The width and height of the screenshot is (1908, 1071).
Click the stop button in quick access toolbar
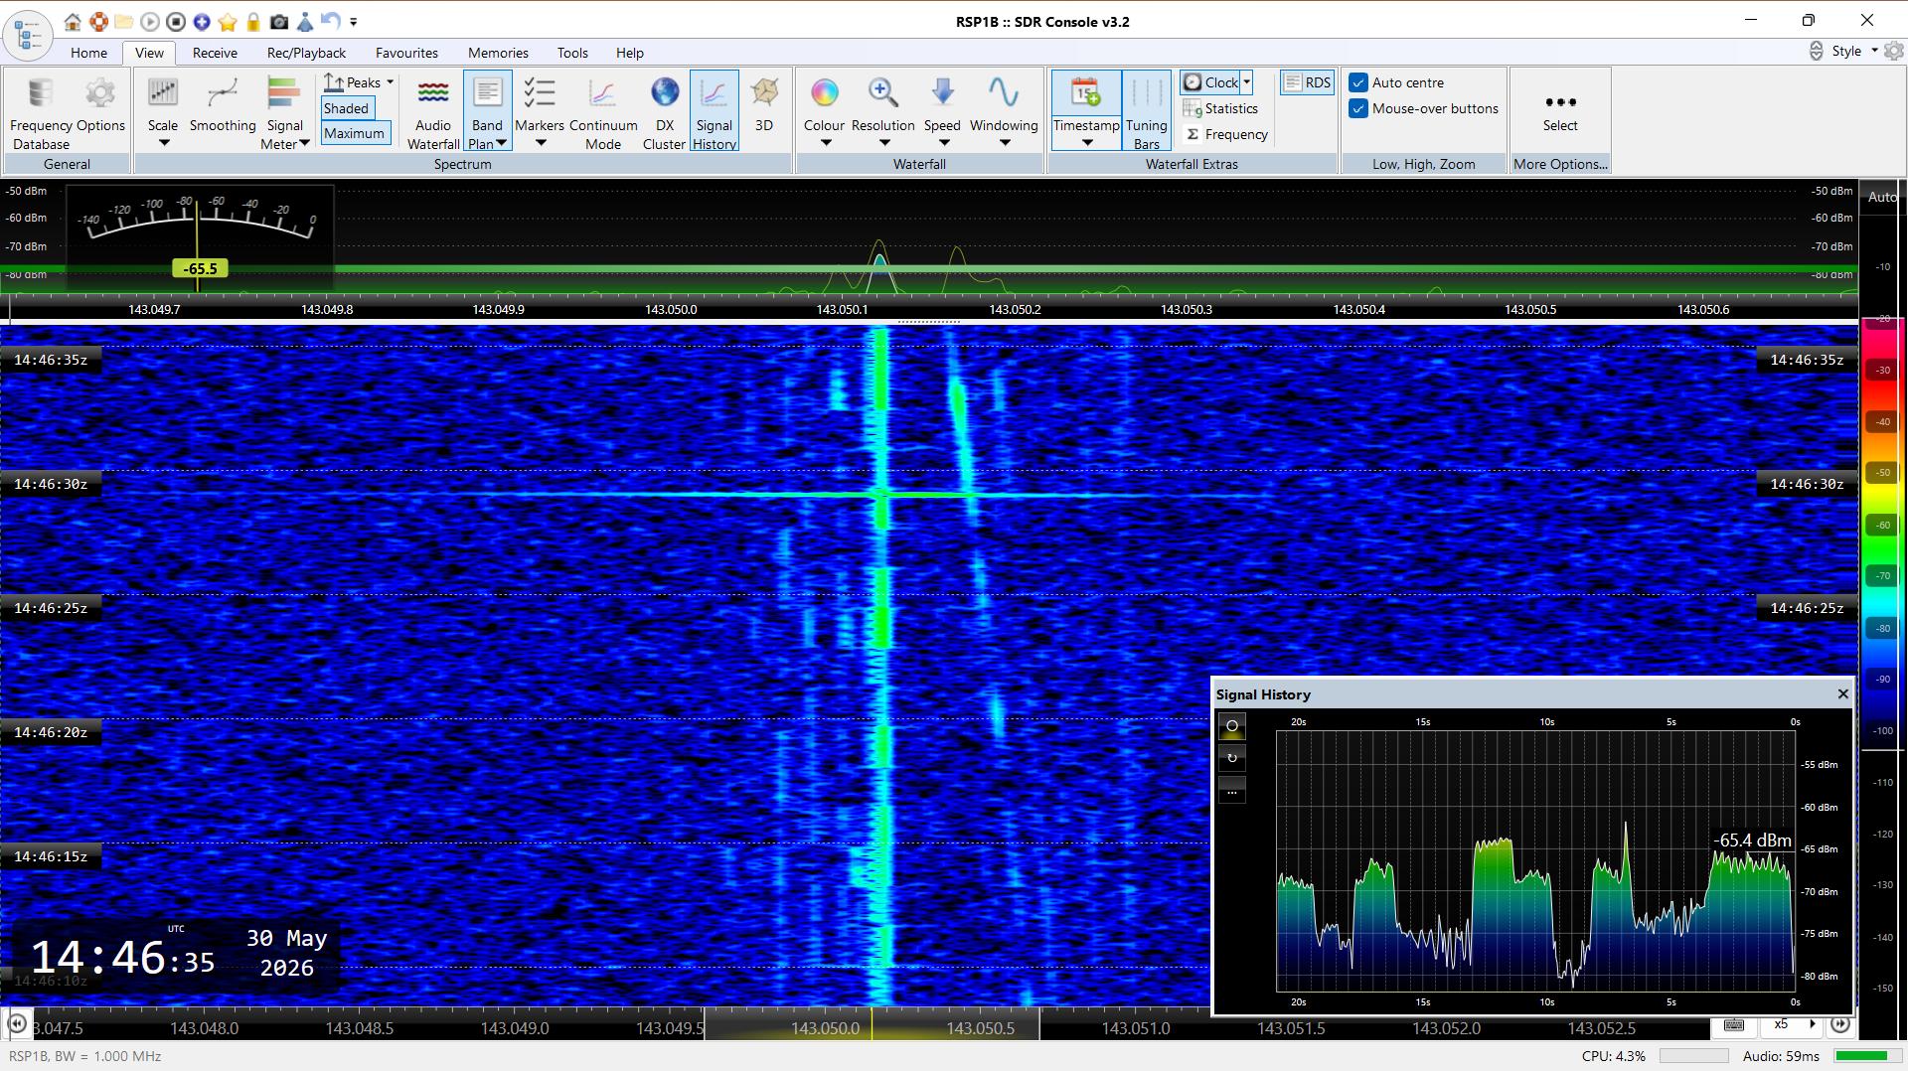(176, 21)
